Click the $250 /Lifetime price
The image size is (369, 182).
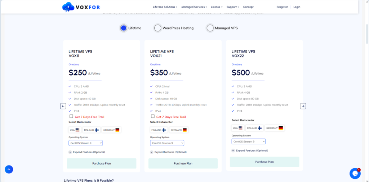click(84, 73)
